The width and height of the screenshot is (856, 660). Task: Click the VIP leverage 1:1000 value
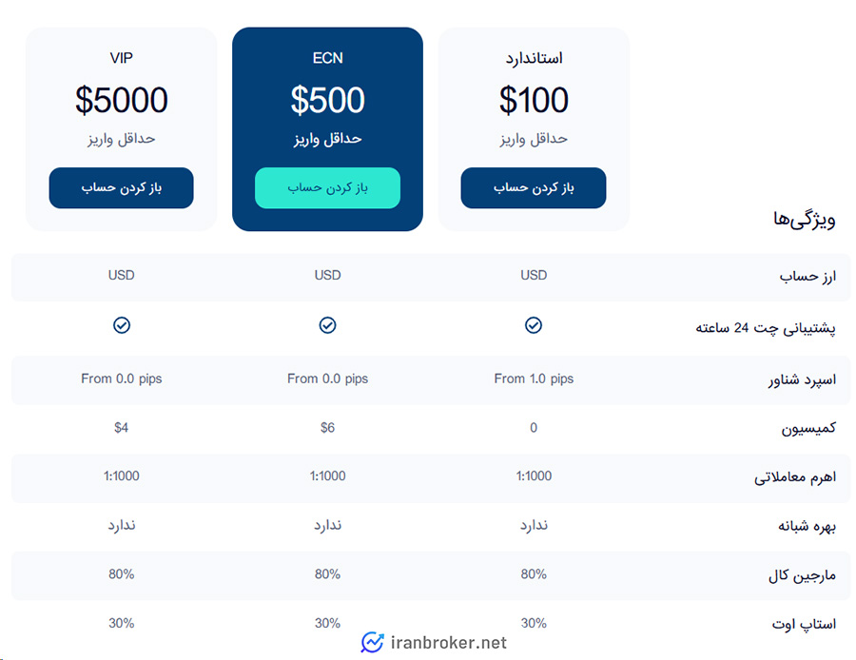point(121,476)
